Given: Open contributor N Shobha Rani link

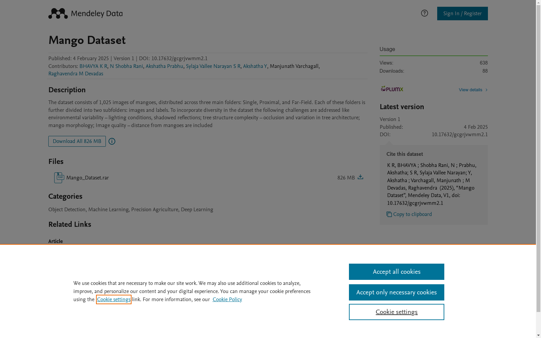Looking at the screenshot, I should (x=126, y=66).
